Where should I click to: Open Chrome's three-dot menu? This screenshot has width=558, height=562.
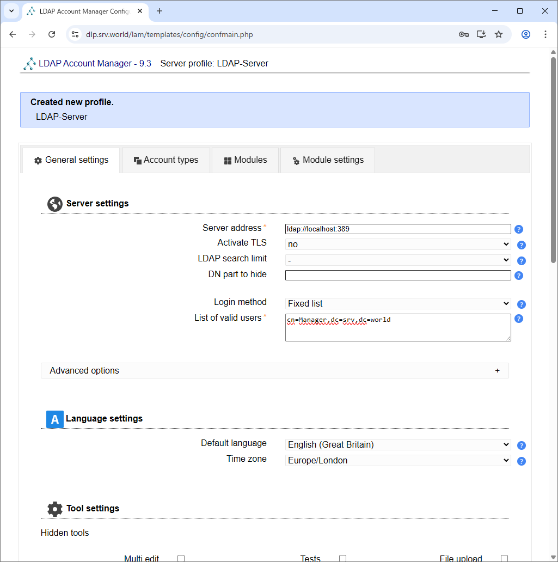pos(545,34)
